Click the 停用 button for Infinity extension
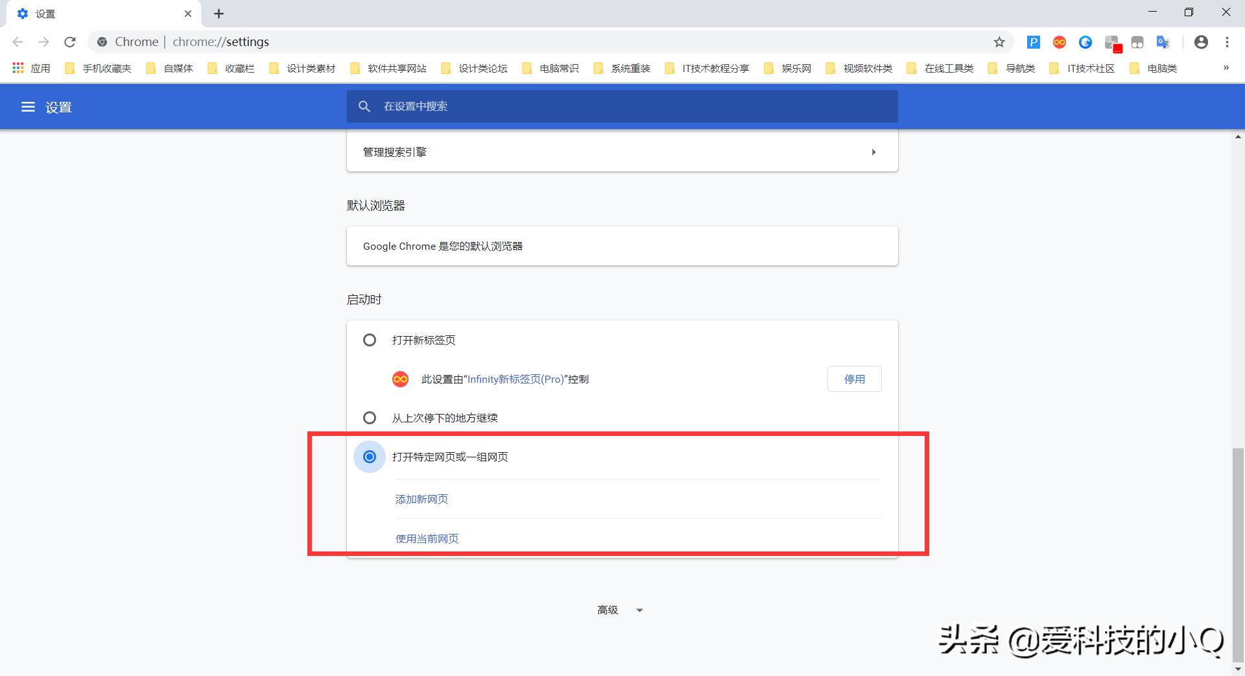 pos(854,379)
